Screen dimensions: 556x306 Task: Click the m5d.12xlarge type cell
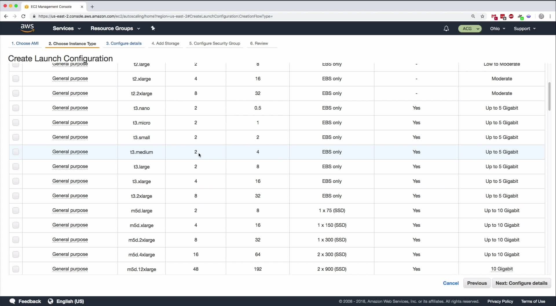142,269
